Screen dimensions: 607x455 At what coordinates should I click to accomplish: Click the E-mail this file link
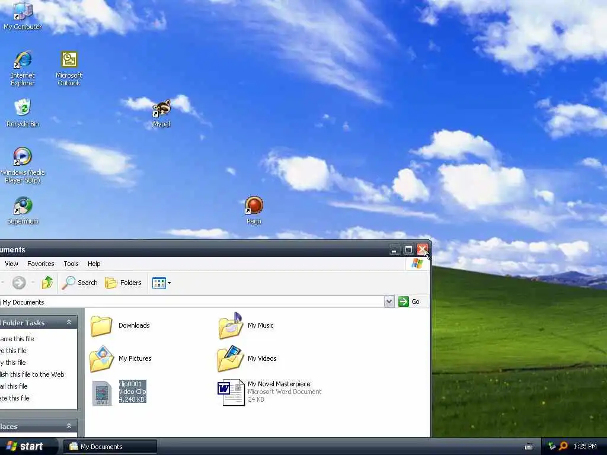click(14, 386)
